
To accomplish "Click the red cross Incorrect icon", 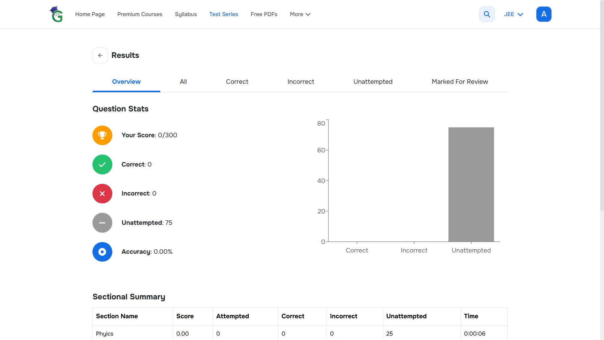I will (x=102, y=194).
